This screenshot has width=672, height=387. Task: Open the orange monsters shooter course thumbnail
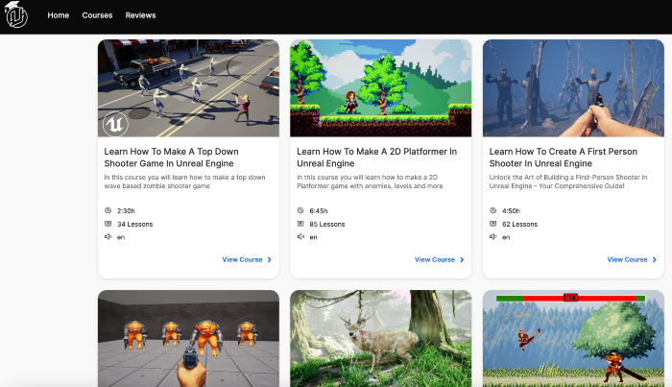[x=188, y=339]
